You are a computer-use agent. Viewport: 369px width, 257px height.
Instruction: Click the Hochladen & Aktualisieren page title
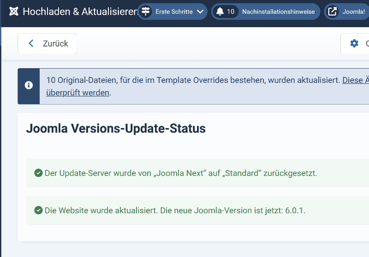point(80,12)
